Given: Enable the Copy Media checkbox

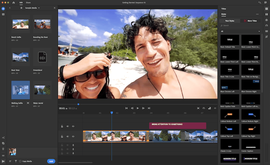Looking at the screenshot, I should click(20, 161).
